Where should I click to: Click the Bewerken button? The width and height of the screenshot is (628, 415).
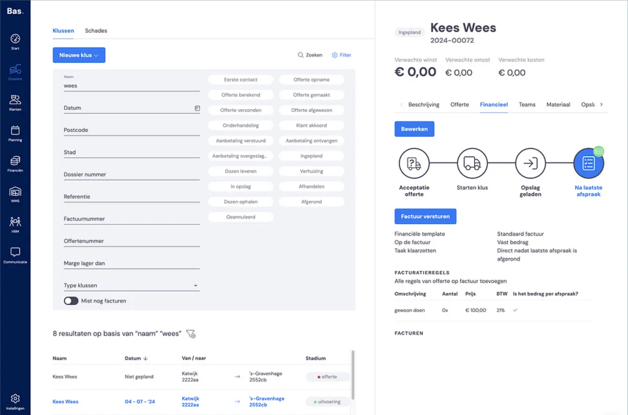414,129
